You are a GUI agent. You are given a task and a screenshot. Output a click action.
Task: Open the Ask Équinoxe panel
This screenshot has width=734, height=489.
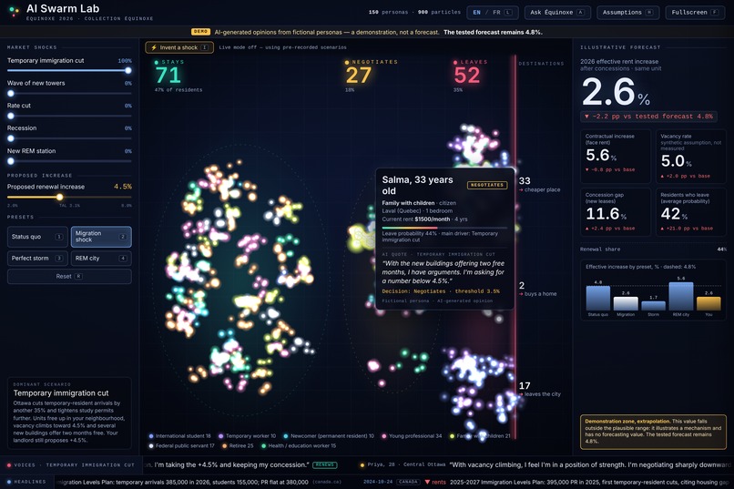point(557,13)
